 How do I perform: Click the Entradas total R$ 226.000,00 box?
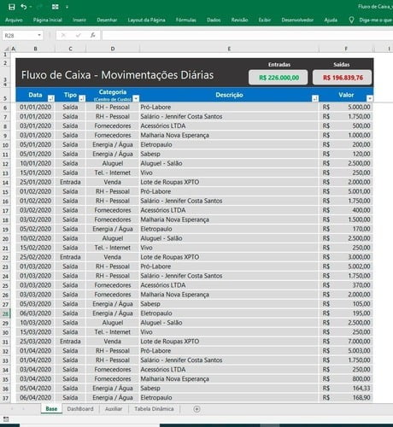click(279, 78)
